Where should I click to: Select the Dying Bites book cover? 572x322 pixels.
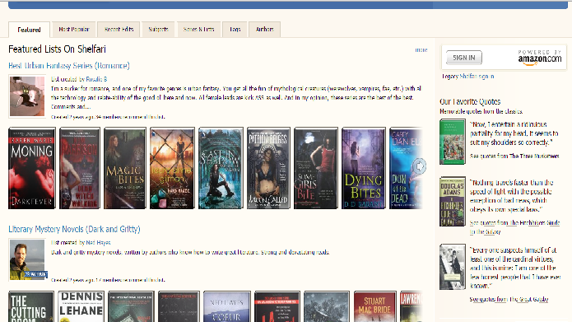363,168
